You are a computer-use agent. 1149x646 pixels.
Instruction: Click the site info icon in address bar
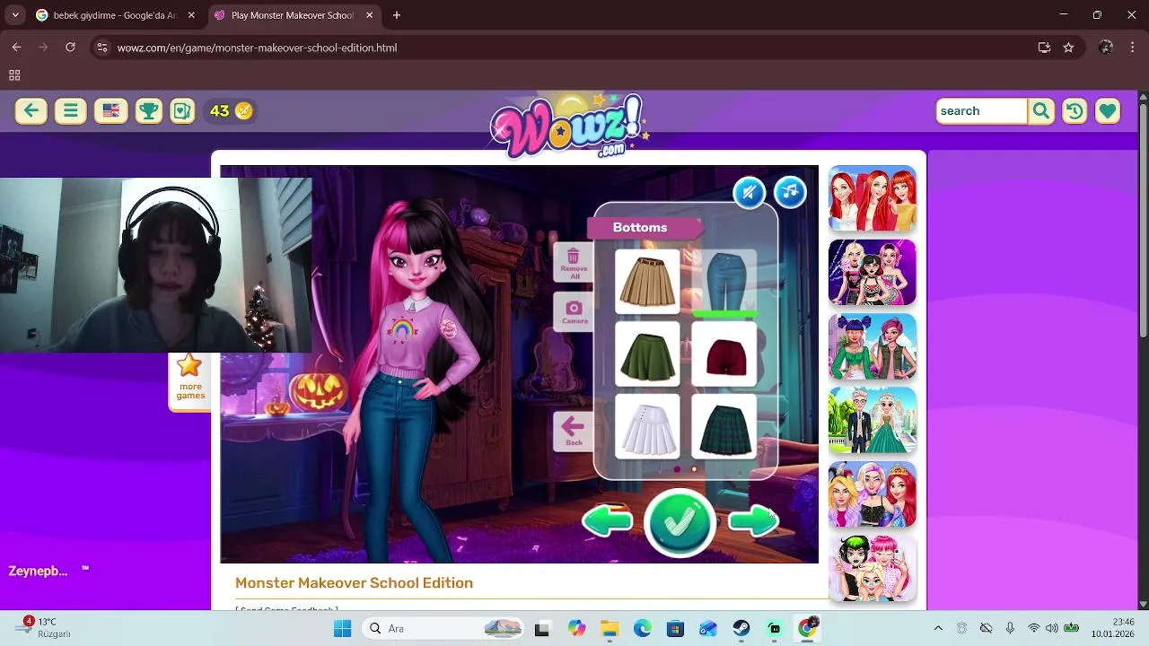point(102,48)
